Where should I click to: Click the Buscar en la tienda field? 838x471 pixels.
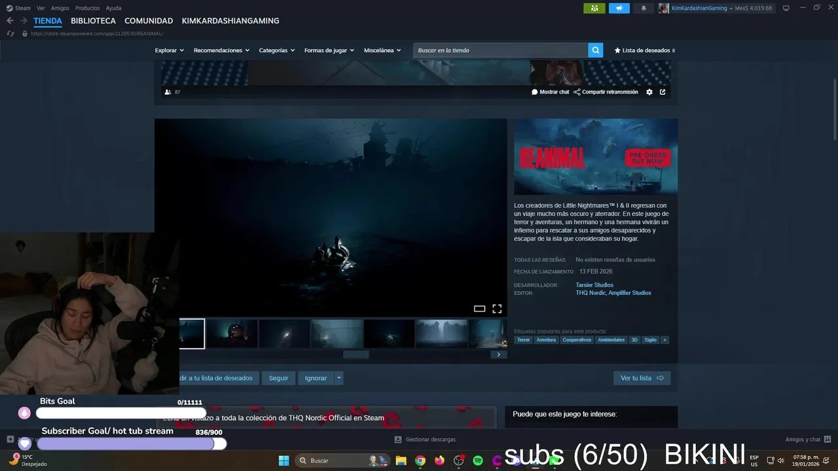tap(501, 50)
